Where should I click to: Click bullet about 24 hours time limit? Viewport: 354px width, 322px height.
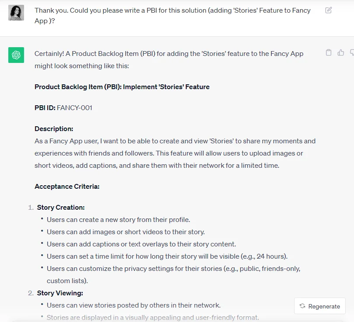tap(167, 256)
